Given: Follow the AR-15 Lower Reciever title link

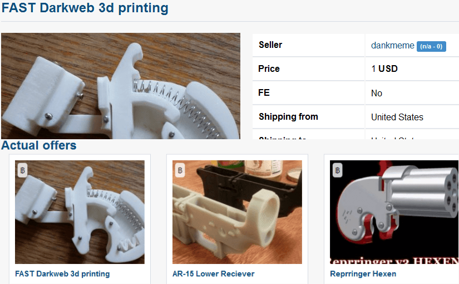Looking at the screenshot, I should tap(214, 274).
